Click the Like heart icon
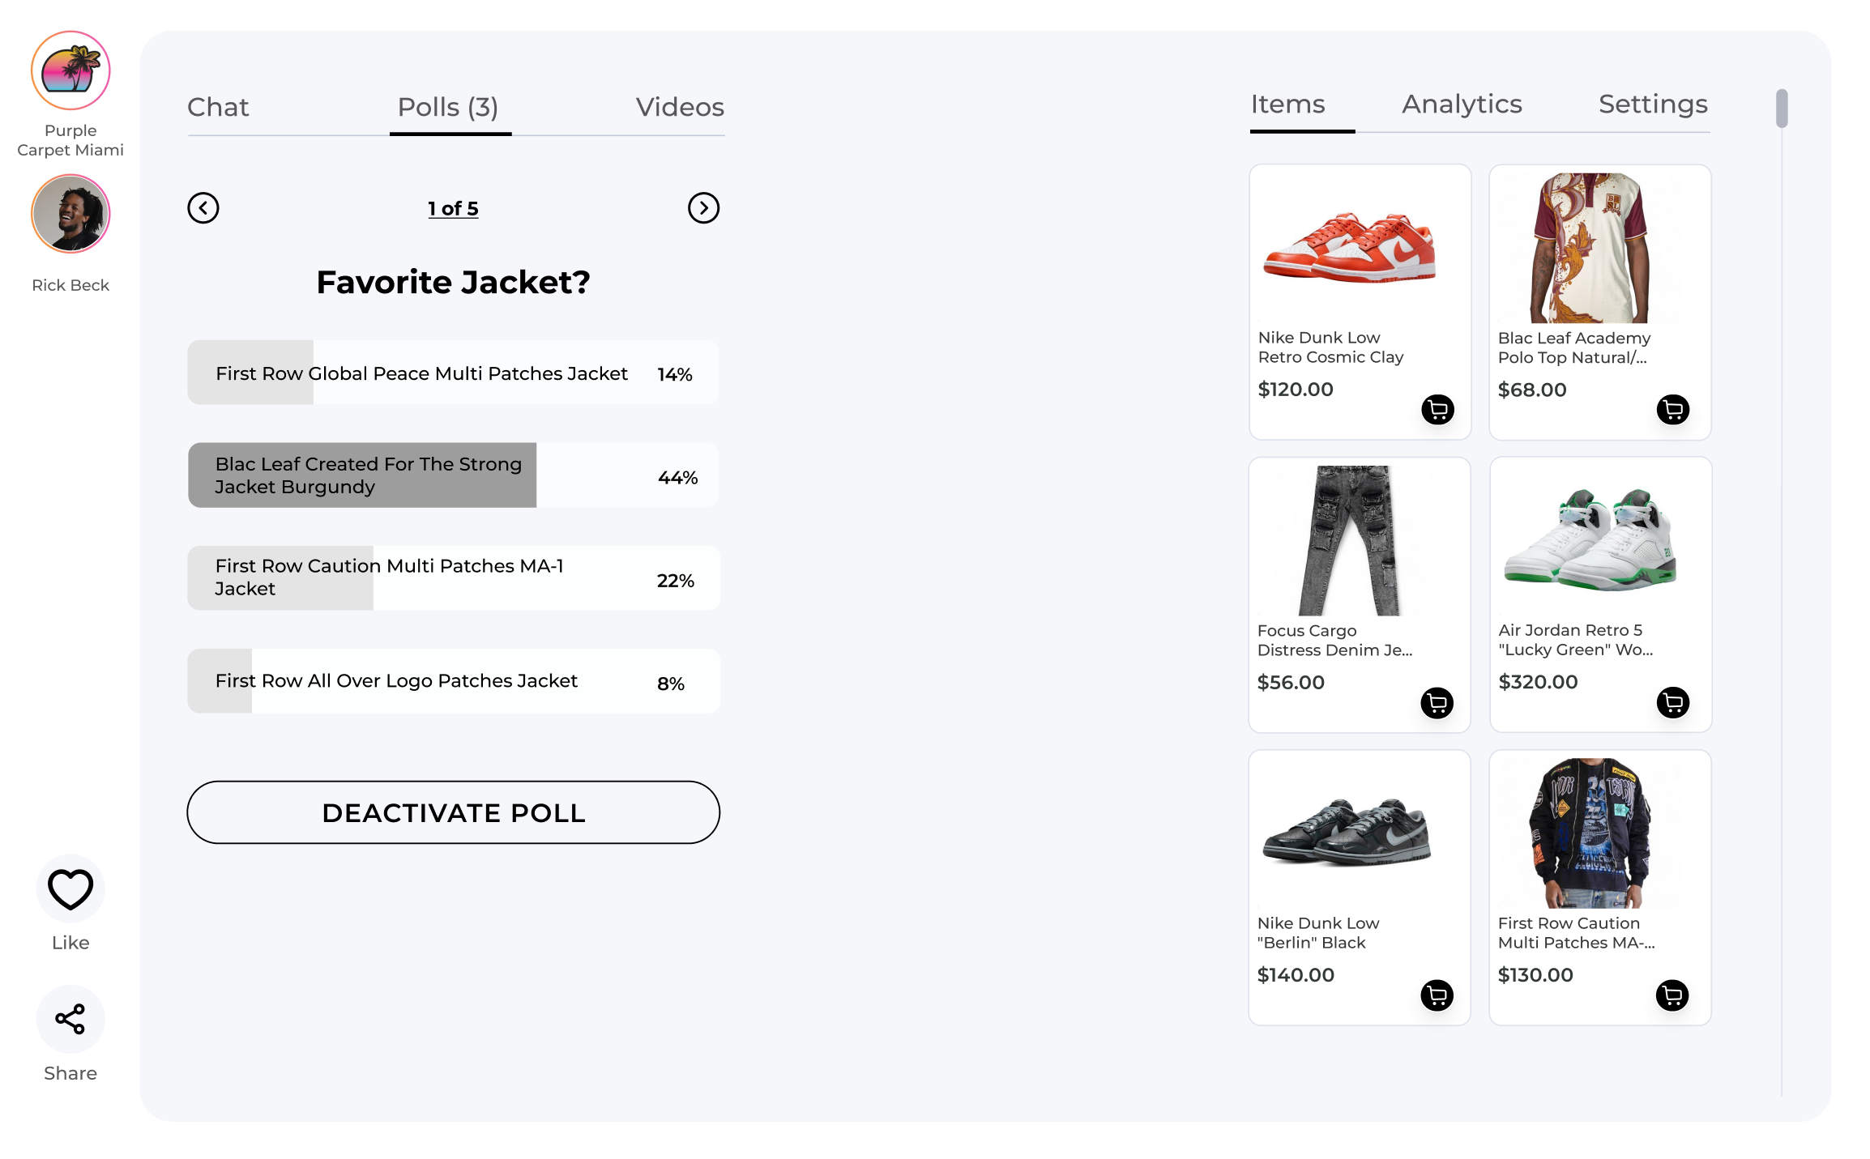This screenshot has width=1870, height=1159. 70,889
